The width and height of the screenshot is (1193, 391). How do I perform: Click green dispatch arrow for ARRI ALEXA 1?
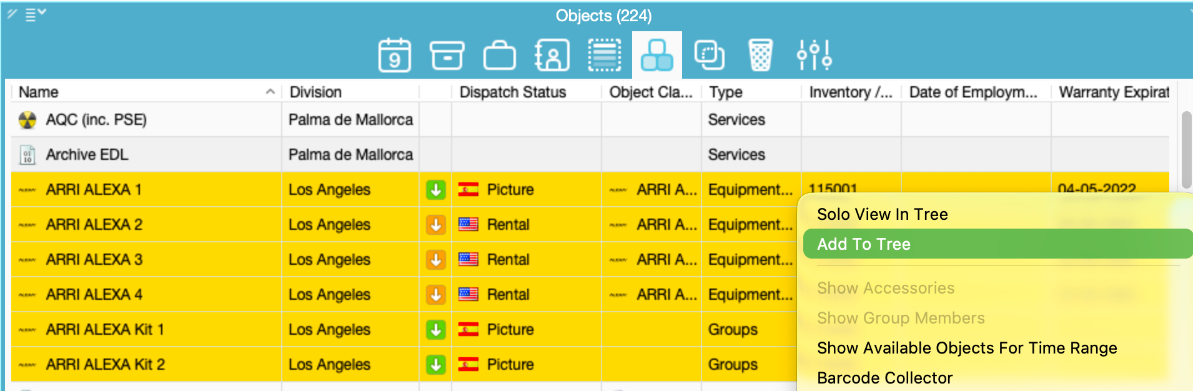436,189
